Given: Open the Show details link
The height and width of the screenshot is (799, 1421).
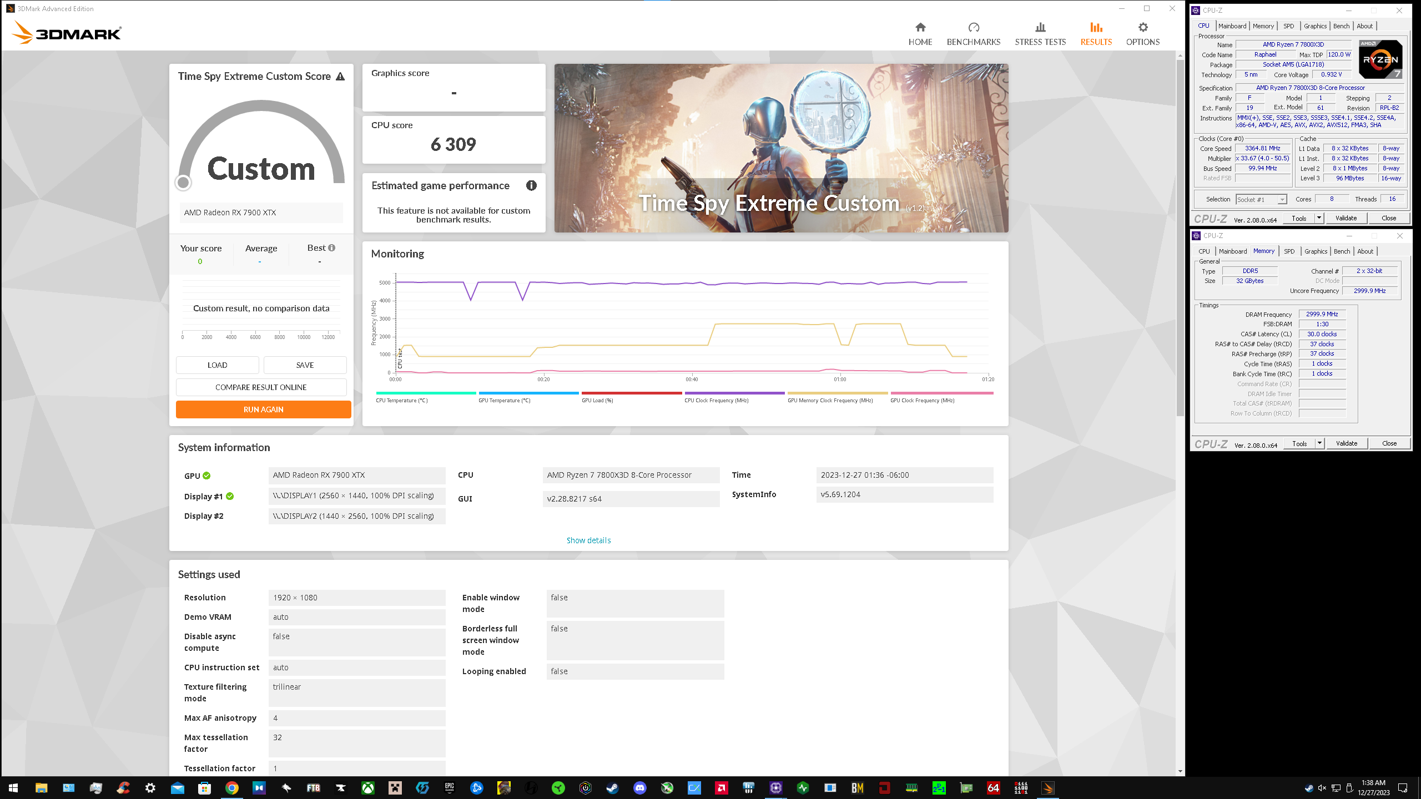Looking at the screenshot, I should [x=588, y=540].
